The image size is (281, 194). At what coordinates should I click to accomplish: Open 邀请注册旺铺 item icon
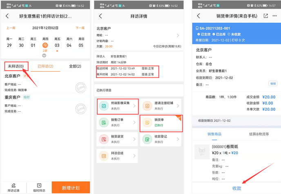[x=147, y=106]
